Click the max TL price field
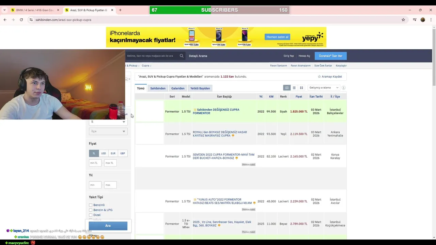The height and width of the screenshot is (245, 436). pos(110,163)
